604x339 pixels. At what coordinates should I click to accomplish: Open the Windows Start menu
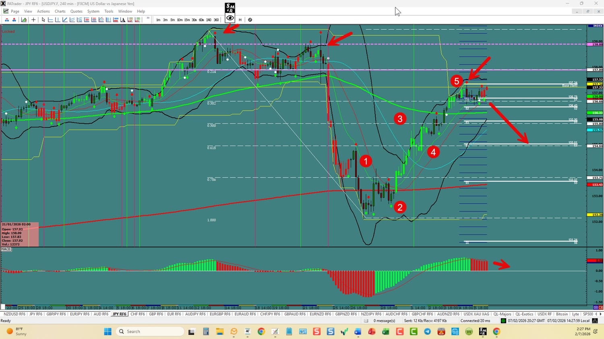click(x=108, y=331)
